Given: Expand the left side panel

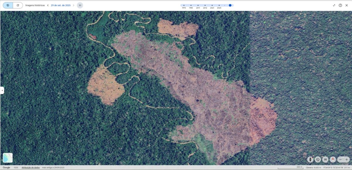Looking at the screenshot, I should tap(2, 90).
